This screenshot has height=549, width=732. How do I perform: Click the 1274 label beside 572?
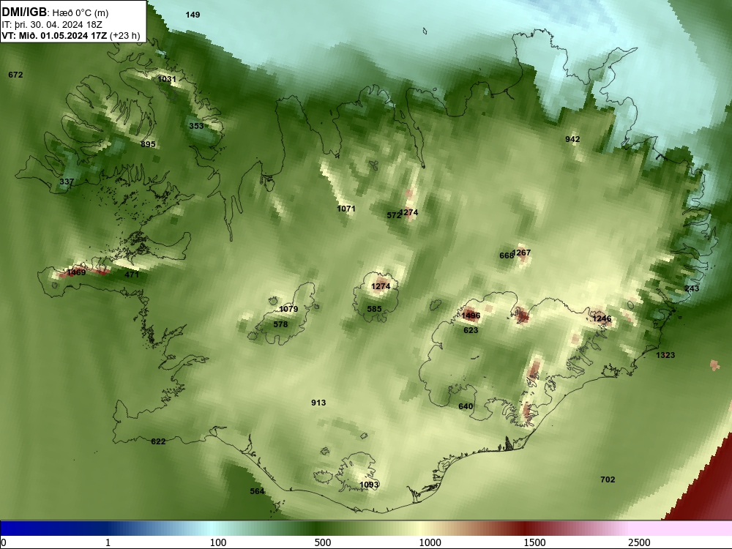click(409, 212)
